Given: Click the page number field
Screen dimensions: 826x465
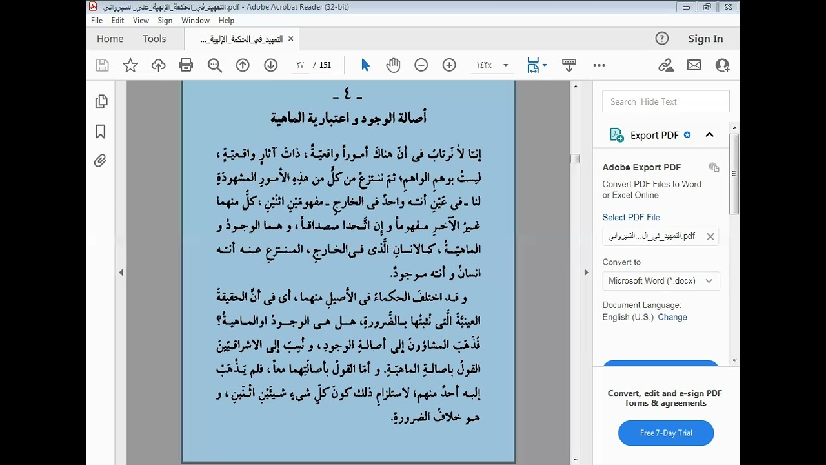Looking at the screenshot, I should (300, 65).
